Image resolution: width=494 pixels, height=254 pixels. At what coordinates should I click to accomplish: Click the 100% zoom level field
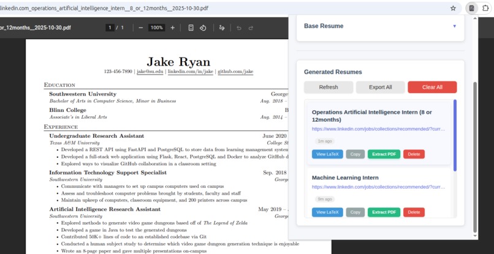pos(156,28)
